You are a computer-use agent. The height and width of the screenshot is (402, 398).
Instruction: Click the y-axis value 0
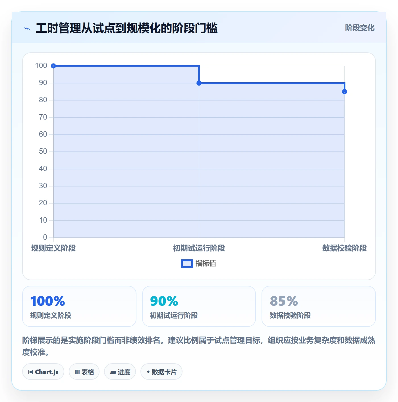(45, 237)
